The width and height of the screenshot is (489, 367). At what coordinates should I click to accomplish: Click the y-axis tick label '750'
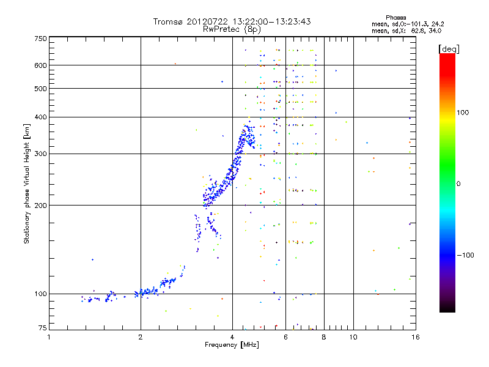click(40, 39)
